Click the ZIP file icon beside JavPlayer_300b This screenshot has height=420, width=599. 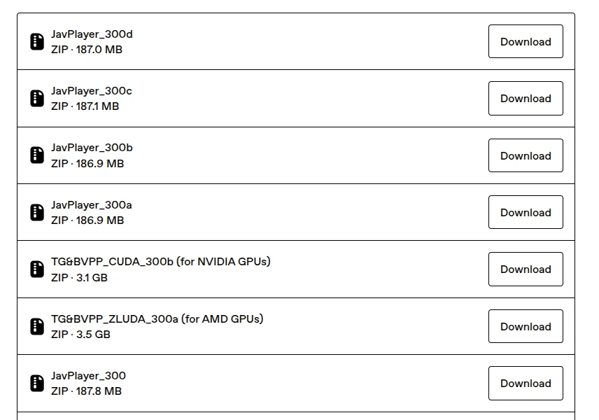[x=37, y=155]
